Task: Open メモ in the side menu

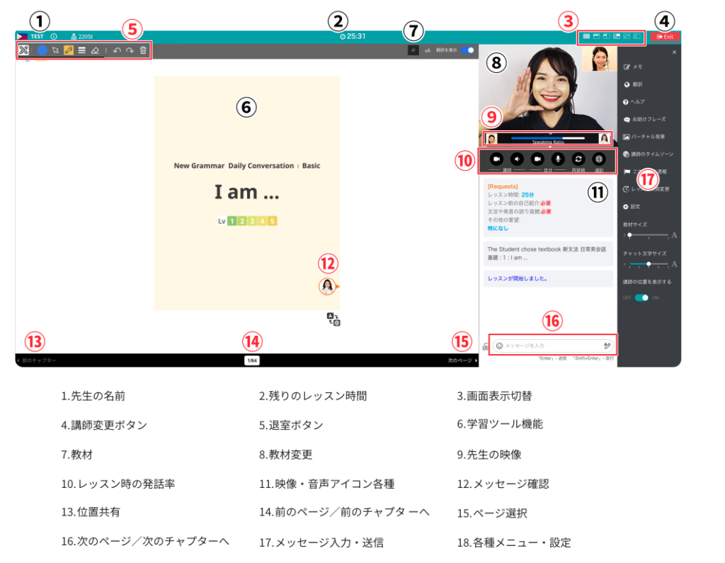Action: (x=633, y=67)
